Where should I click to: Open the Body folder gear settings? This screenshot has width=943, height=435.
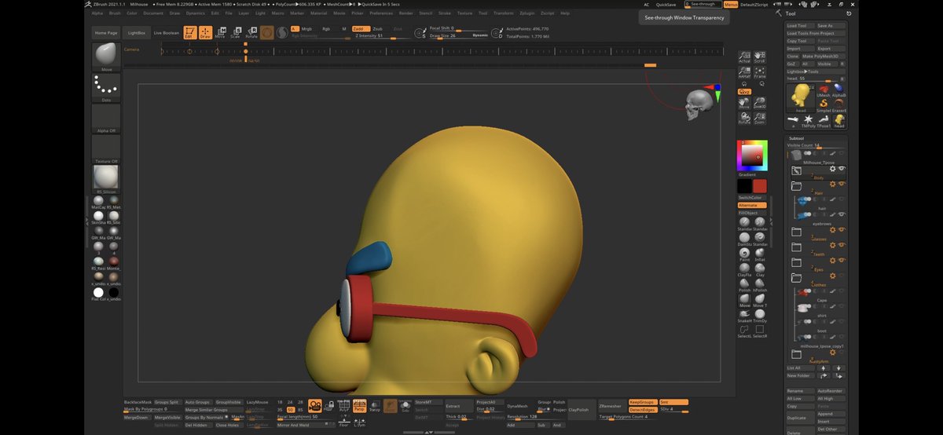pyautogui.click(x=832, y=169)
